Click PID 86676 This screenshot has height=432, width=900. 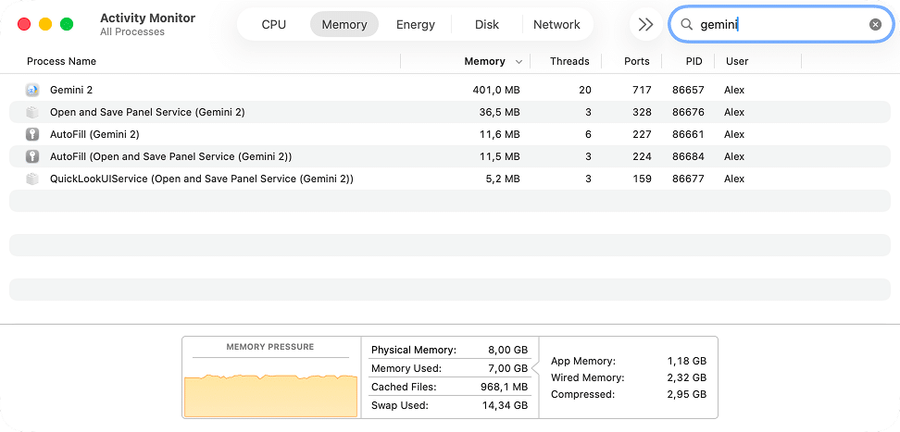click(x=688, y=112)
